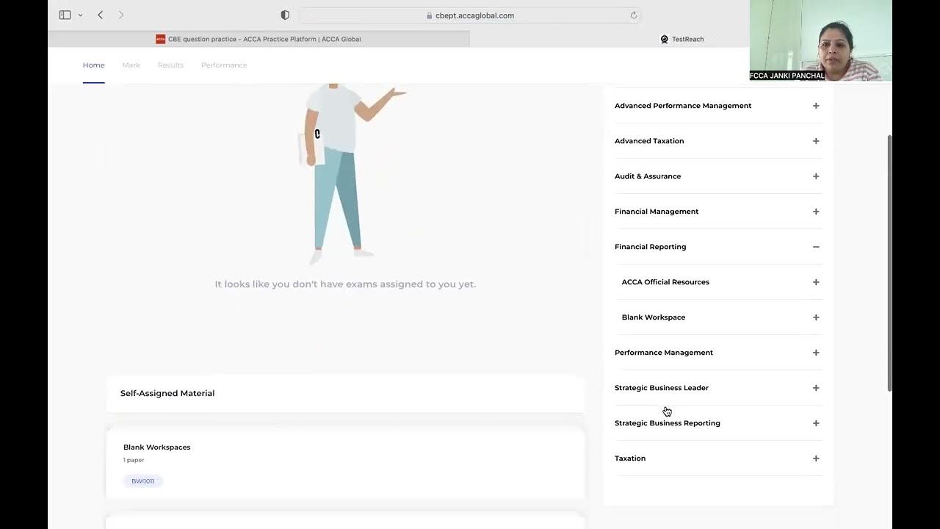940x529 pixels.
Task: Toggle the Safari sidebar icon
Action: tap(65, 15)
